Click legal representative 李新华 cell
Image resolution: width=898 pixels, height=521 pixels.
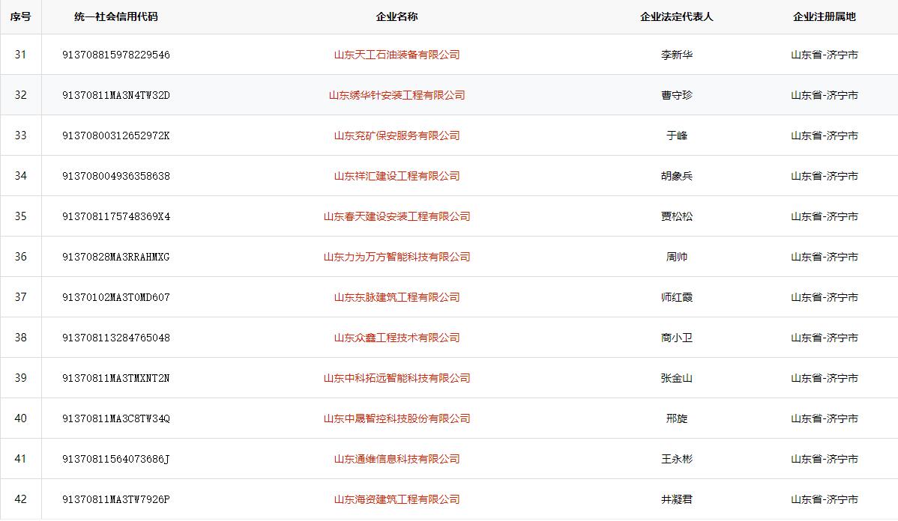click(x=676, y=55)
